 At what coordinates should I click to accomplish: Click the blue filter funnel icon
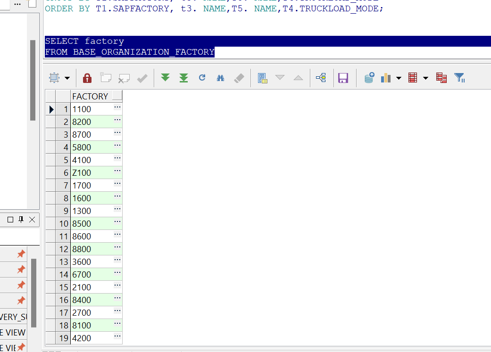point(459,78)
